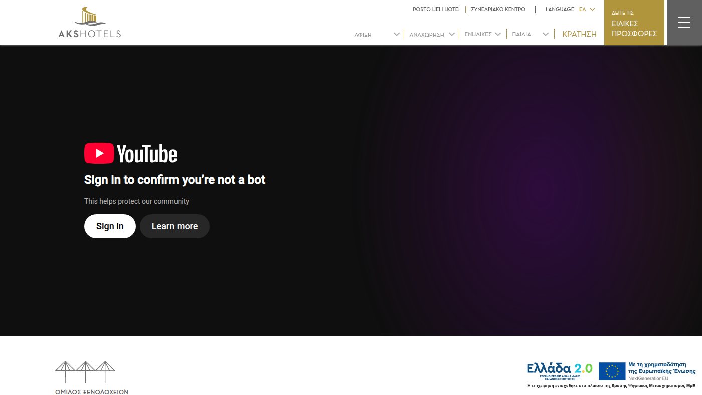Click the Learn more button

tap(174, 226)
